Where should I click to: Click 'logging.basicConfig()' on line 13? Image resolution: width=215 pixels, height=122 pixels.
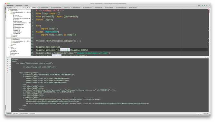pos(49,47)
